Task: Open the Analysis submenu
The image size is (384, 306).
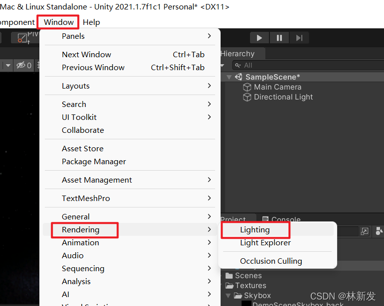Action: [130, 282]
